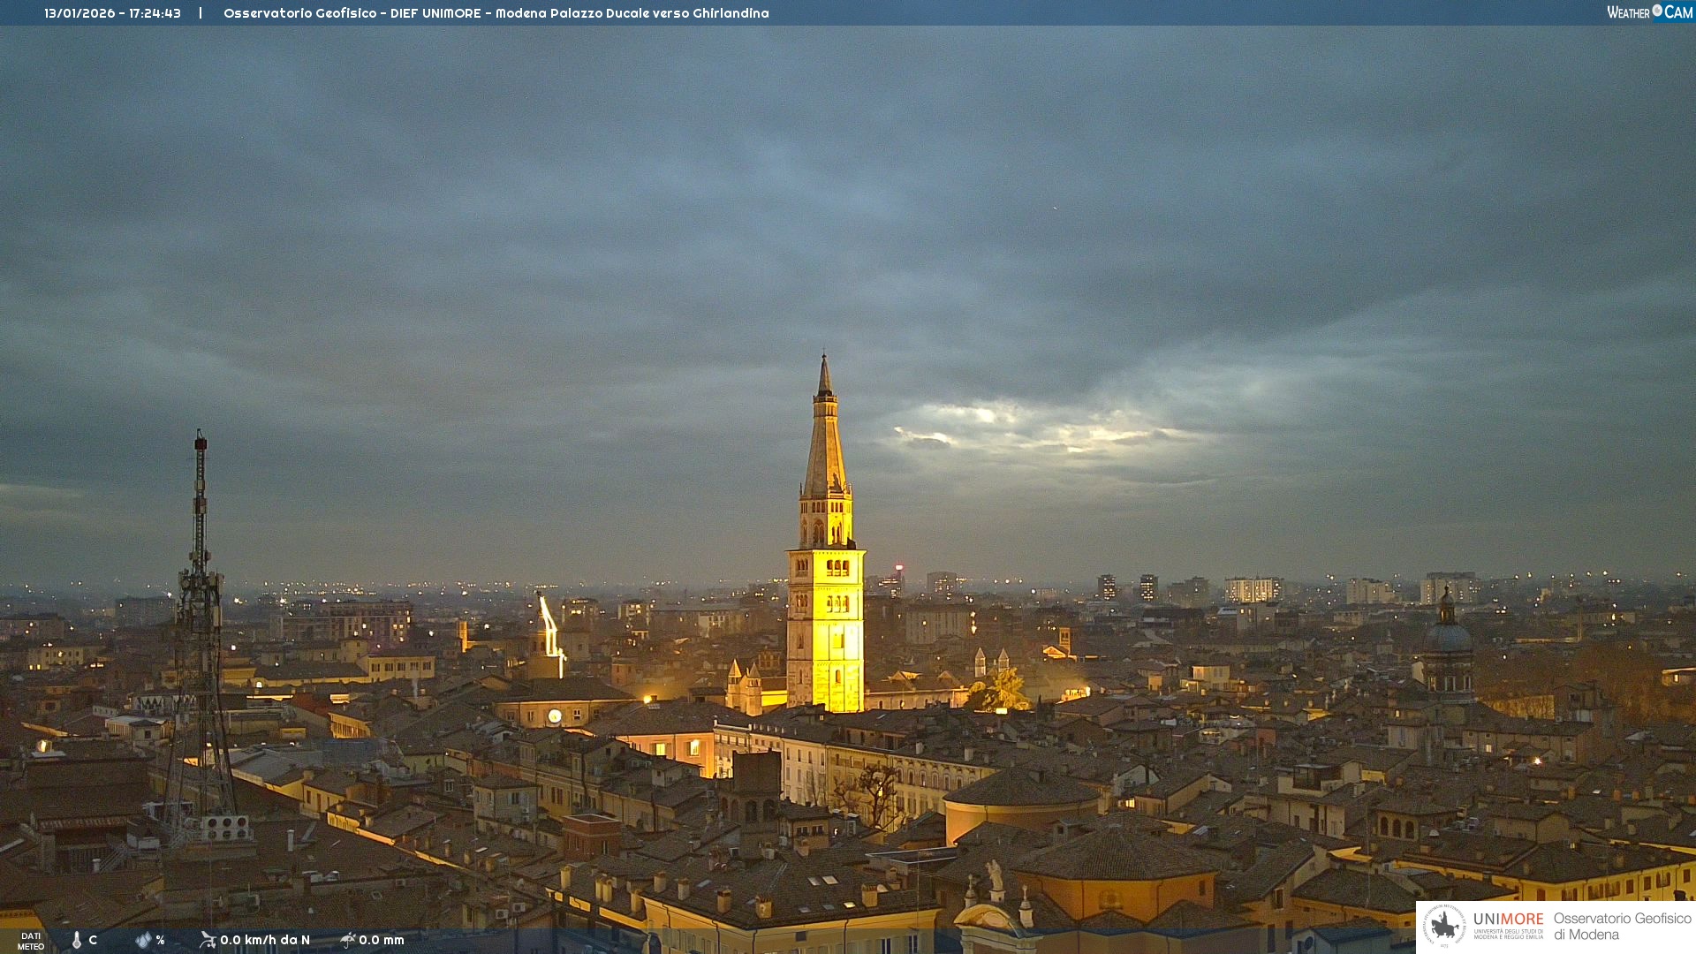Click the 0.0 km/h da N wind reading

point(265,940)
